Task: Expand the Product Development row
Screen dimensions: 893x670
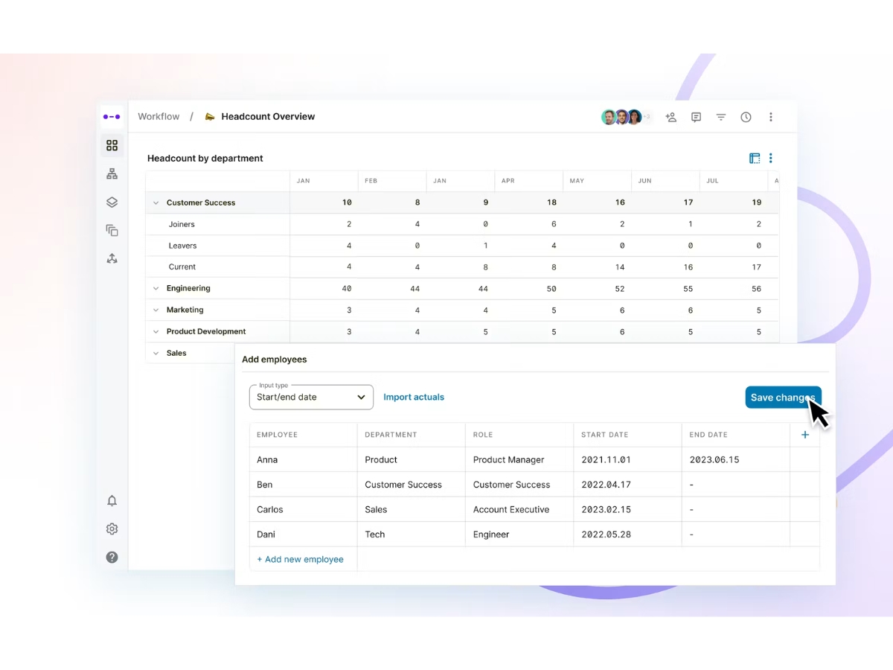Action: [156, 332]
